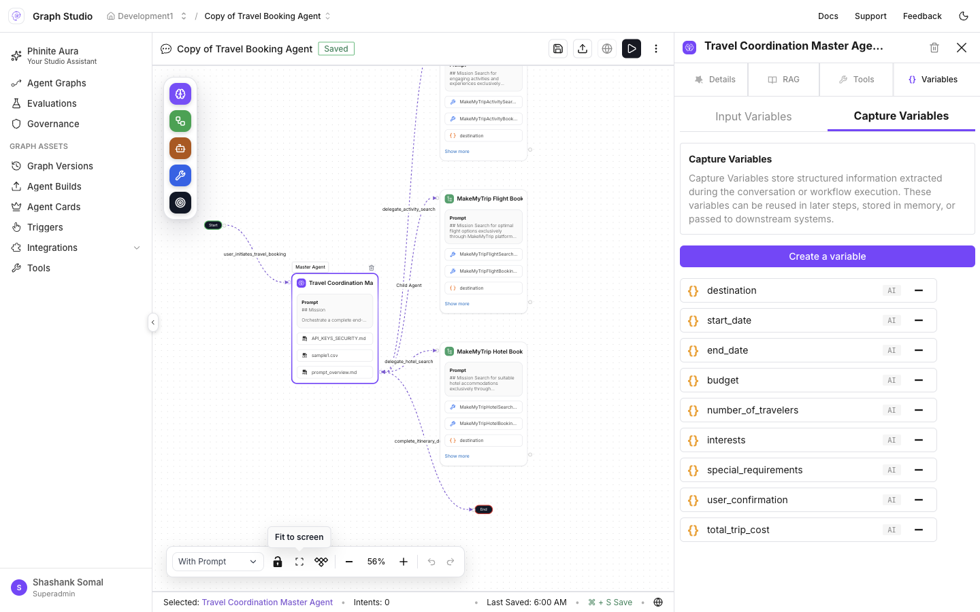Click the redo arrow icon

coord(451,562)
